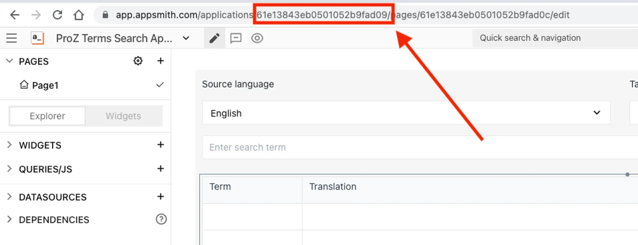Go back using browser back arrow
The height and width of the screenshot is (245, 638).
coord(15,15)
